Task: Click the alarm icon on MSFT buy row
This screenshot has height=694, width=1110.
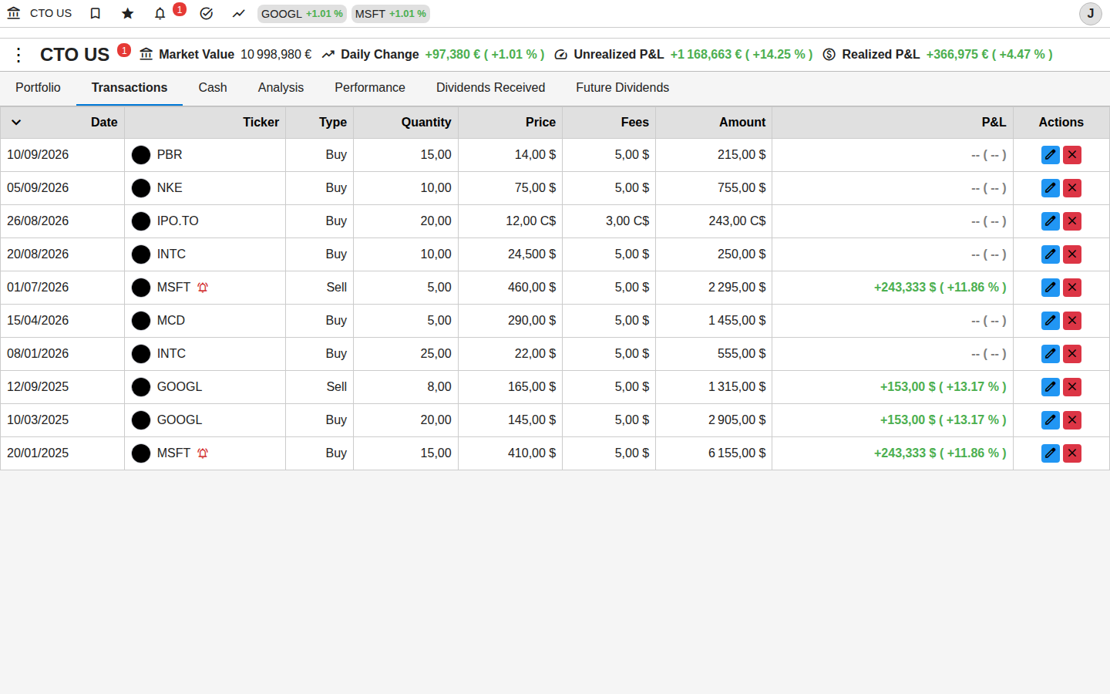Action: [x=203, y=453]
